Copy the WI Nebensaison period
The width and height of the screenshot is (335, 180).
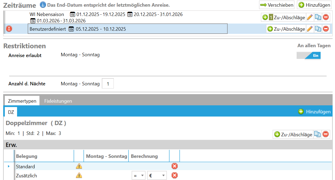(318, 17)
